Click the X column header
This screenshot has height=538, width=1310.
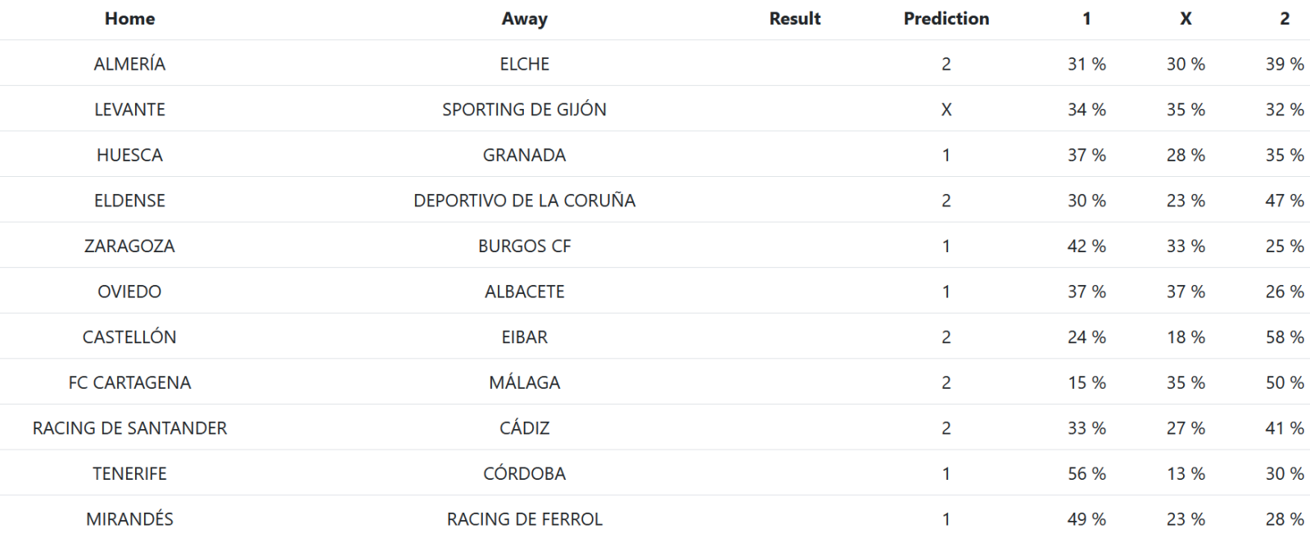[1185, 19]
